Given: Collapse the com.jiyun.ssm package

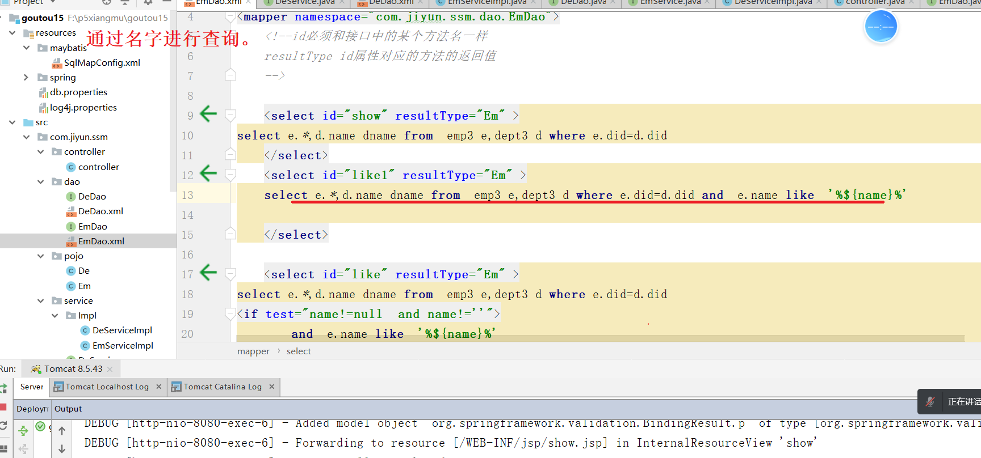Looking at the screenshot, I should 26,137.
